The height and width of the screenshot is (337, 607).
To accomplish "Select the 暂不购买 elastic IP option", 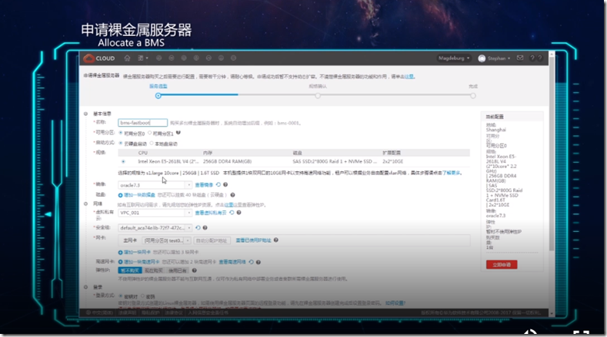I will coord(127,270).
